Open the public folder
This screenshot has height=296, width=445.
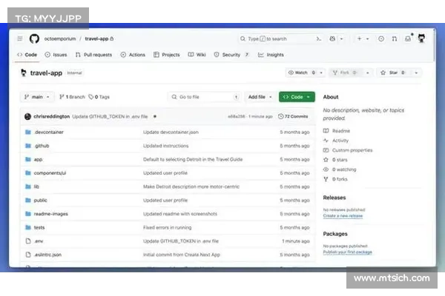tap(40, 201)
